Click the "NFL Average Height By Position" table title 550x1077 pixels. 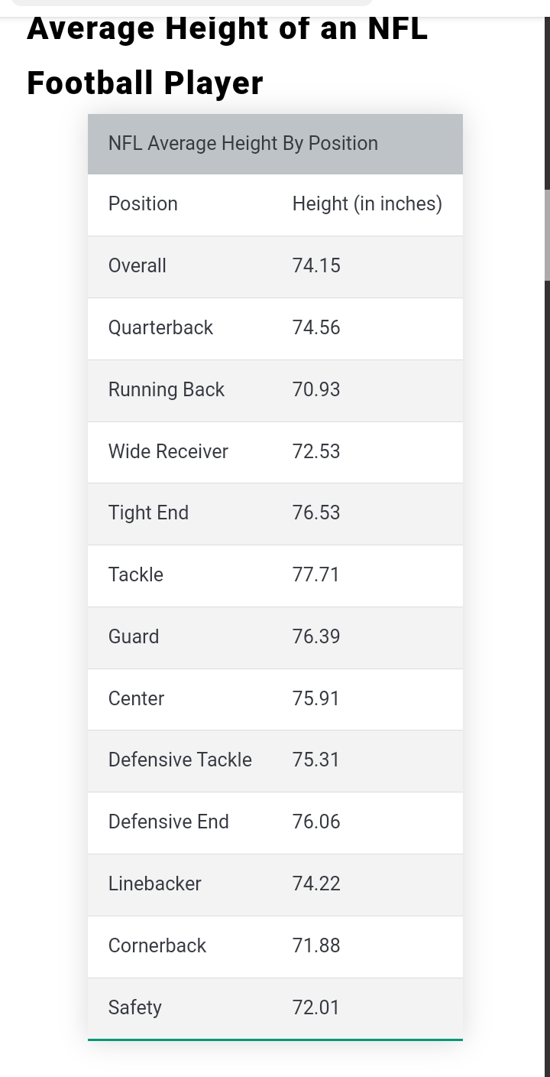tap(243, 144)
